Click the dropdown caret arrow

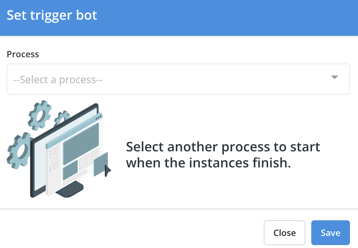[335, 78]
